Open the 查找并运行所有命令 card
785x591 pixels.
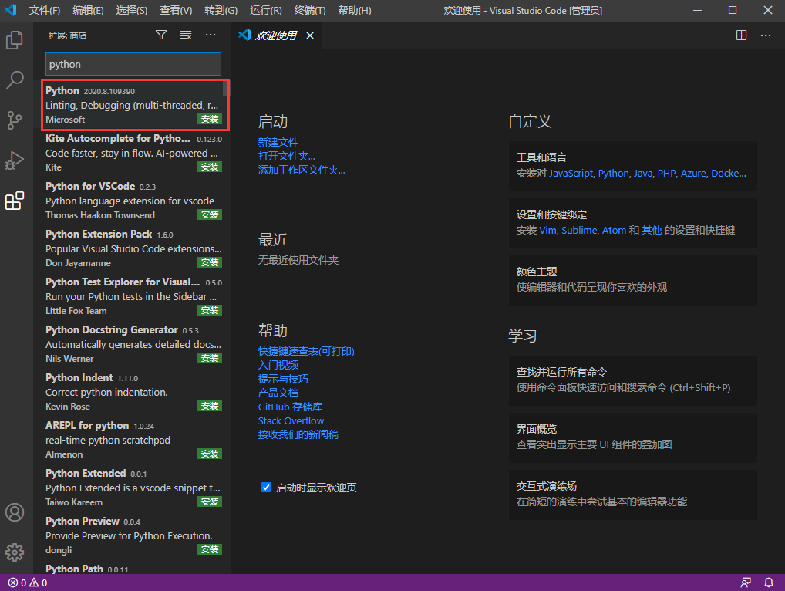[633, 380]
